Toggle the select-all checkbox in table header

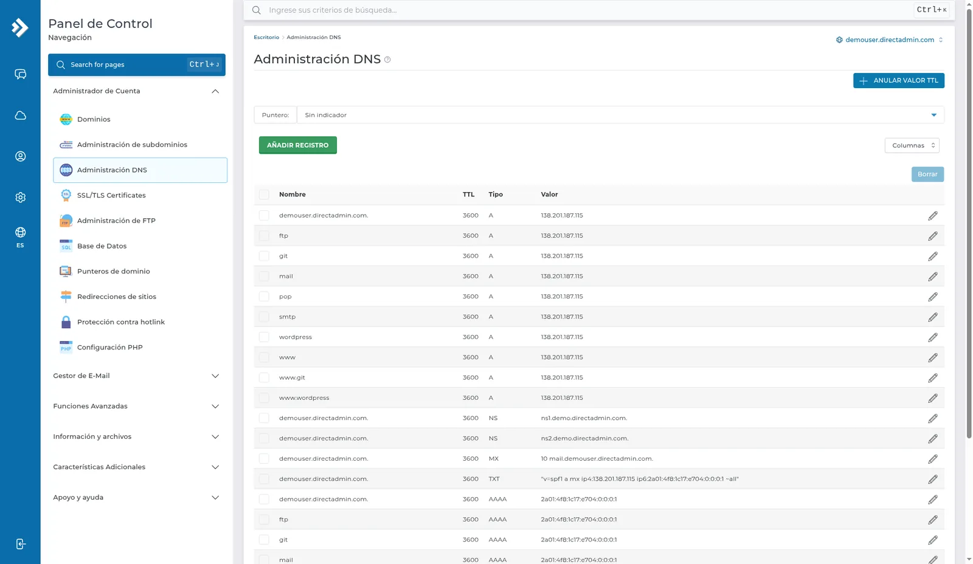[264, 194]
